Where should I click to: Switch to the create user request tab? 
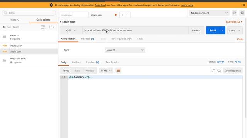click(74, 15)
